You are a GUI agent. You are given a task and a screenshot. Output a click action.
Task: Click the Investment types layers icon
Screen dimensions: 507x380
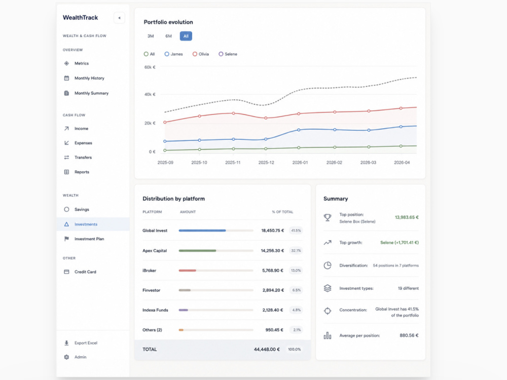[x=328, y=288]
